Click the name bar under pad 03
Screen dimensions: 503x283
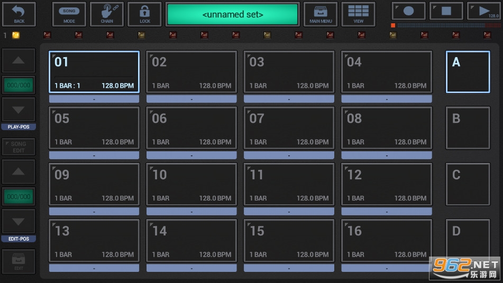289,99
